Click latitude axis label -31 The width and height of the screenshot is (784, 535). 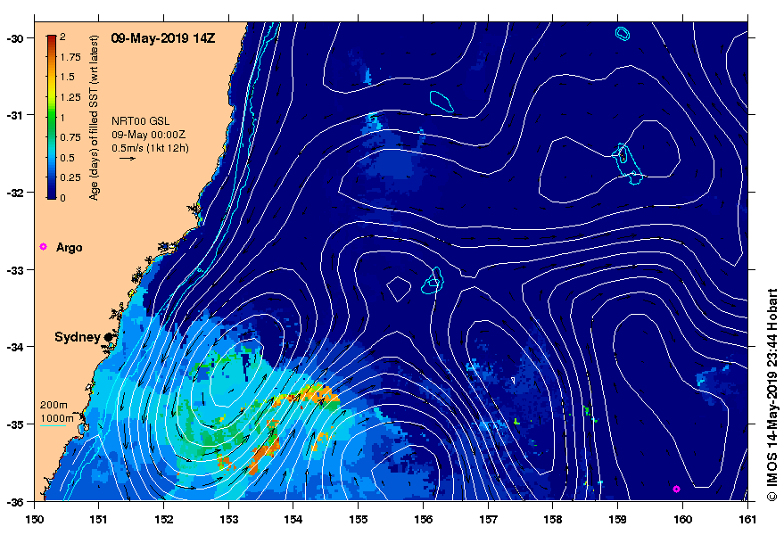pos(14,116)
